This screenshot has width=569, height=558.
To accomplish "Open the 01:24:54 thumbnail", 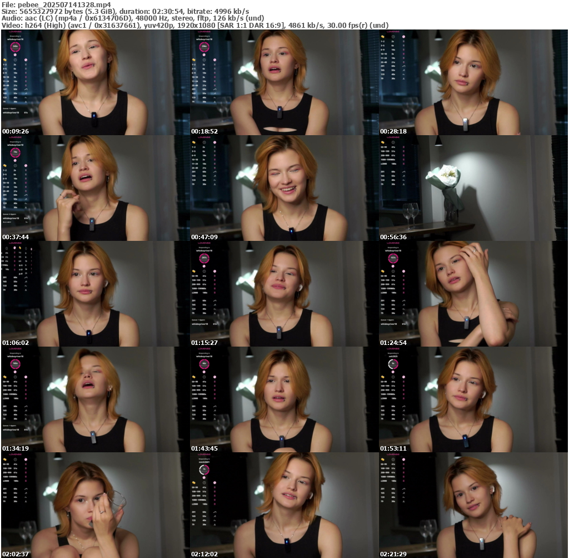I will click(x=473, y=294).
